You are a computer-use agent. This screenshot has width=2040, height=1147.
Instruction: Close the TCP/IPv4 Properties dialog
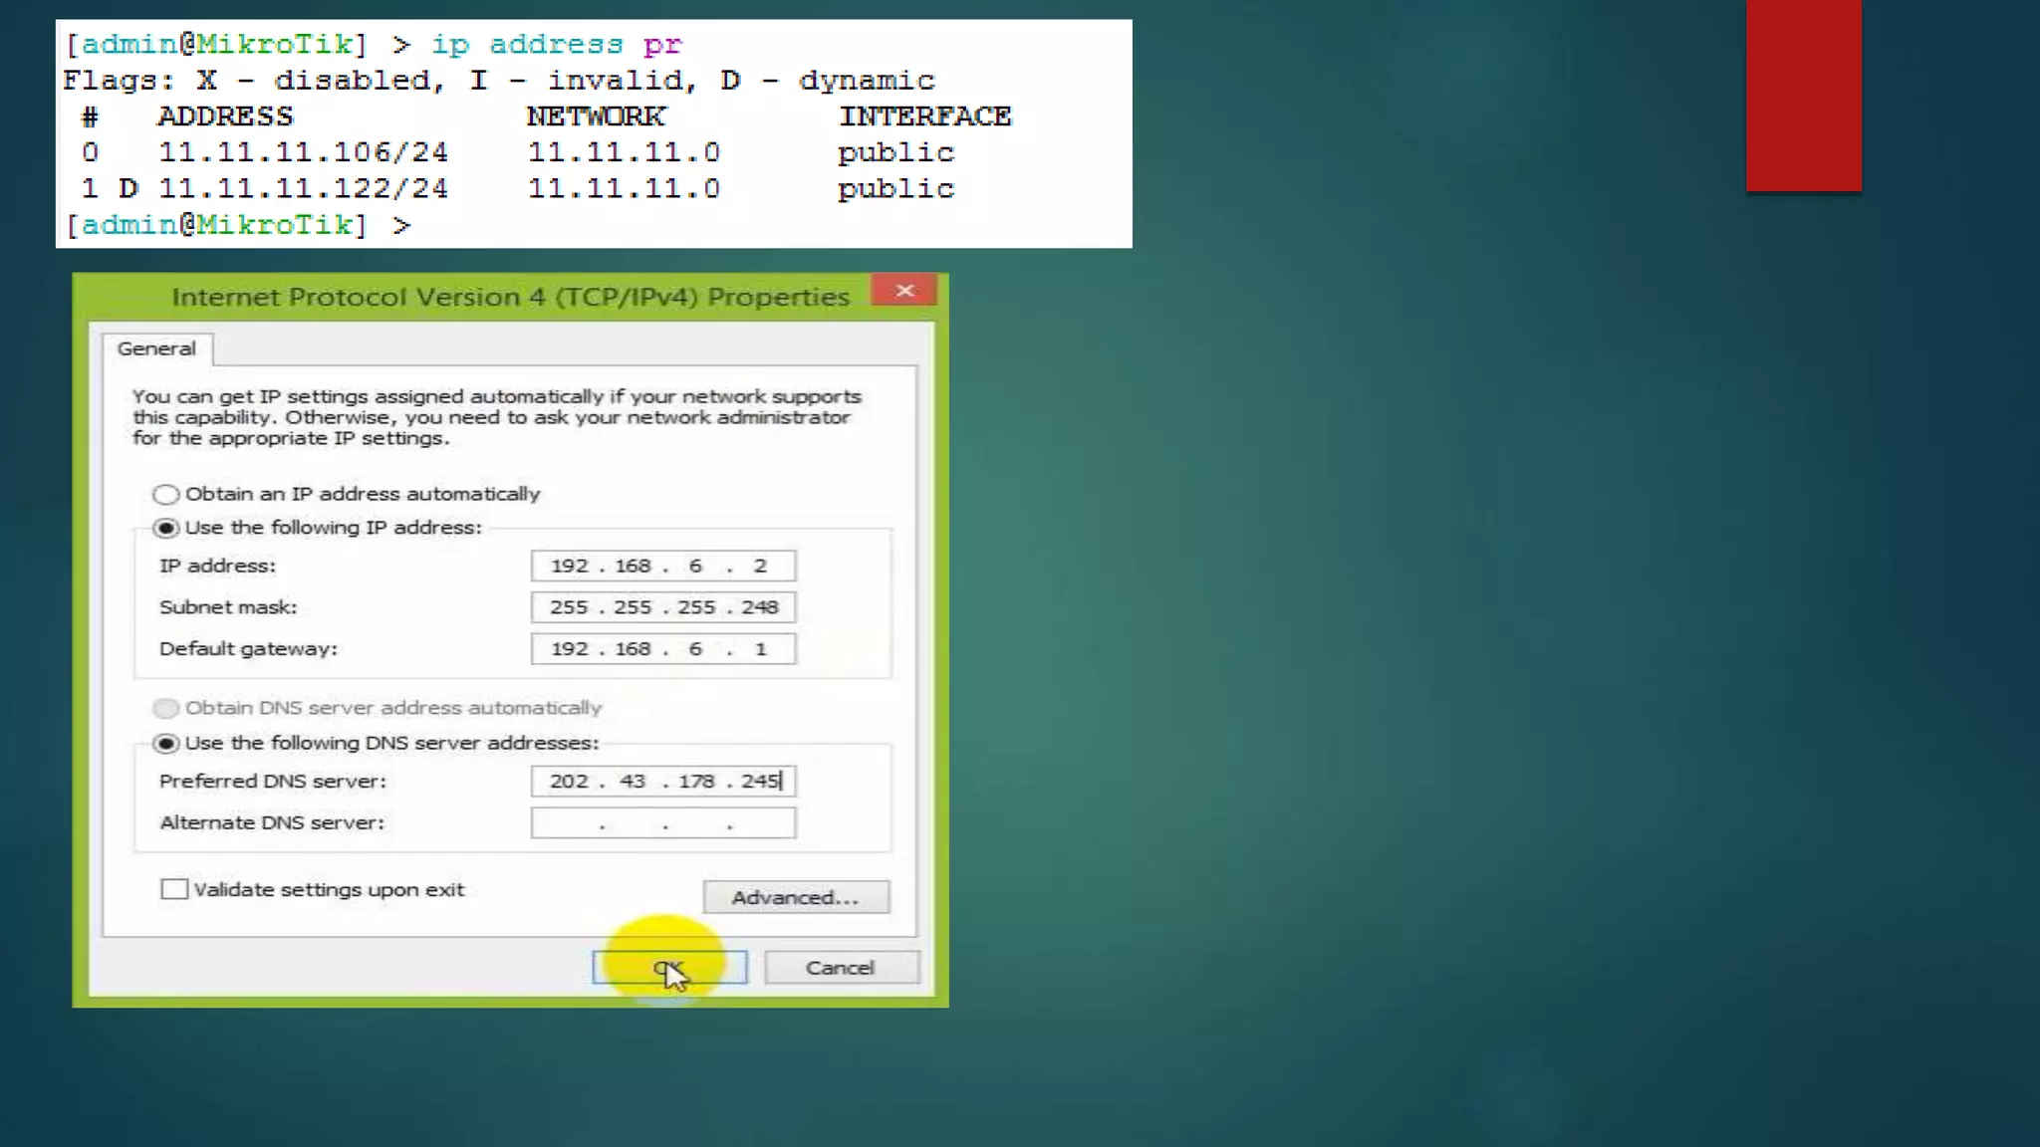pyautogui.click(x=903, y=291)
